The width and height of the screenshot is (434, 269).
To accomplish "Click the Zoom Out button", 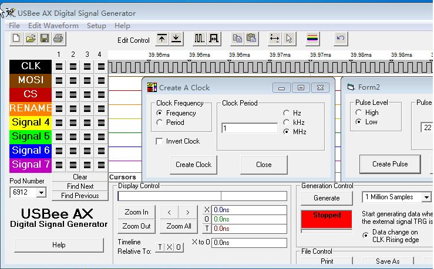I will click(x=136, y=226).
